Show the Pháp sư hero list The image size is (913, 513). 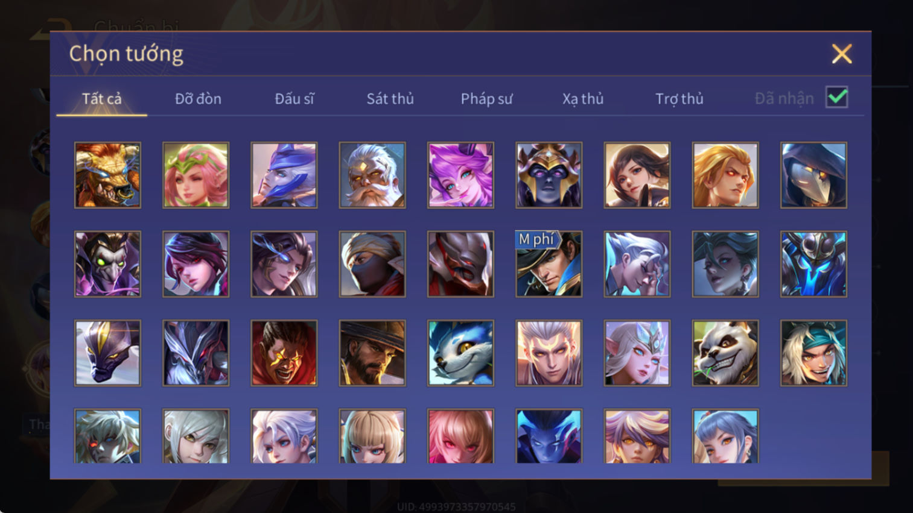[486, 99]
